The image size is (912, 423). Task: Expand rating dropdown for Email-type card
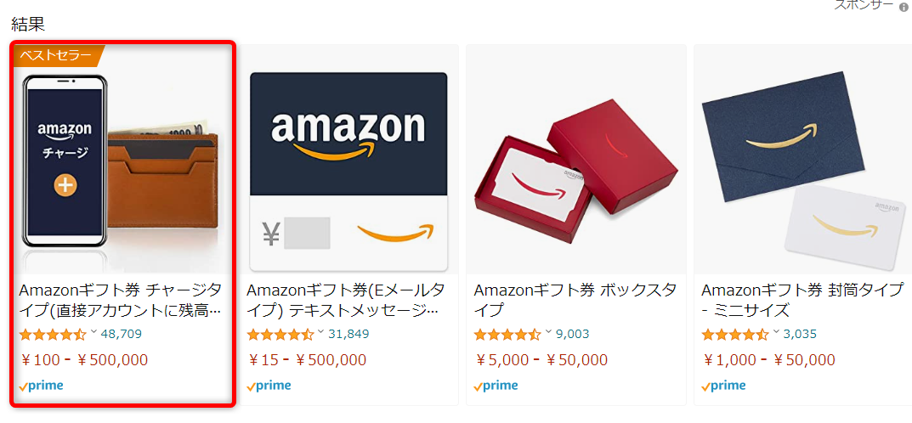321,333
